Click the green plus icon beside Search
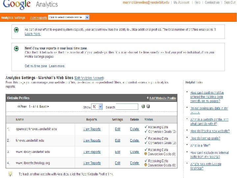 [143, 106]
